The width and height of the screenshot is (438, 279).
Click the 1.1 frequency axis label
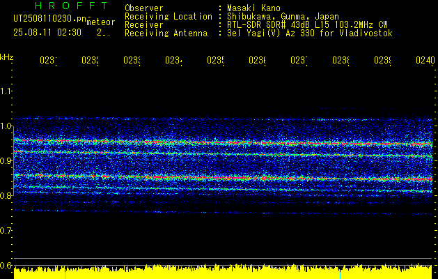(x=6, y=91)
